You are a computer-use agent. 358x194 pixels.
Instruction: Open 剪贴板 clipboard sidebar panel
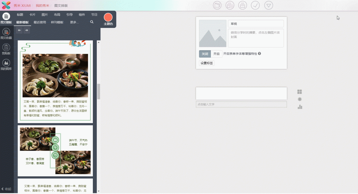(x=6, y=49)
